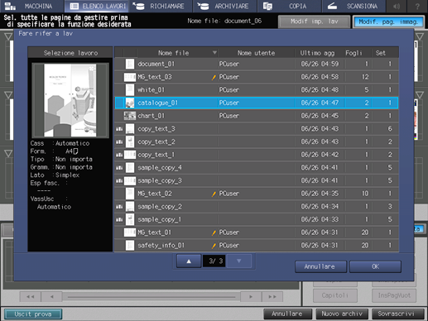Open the RICHIAMARE tab
Viewport: 428px width, 321px height.
click(x=161, y=6)
